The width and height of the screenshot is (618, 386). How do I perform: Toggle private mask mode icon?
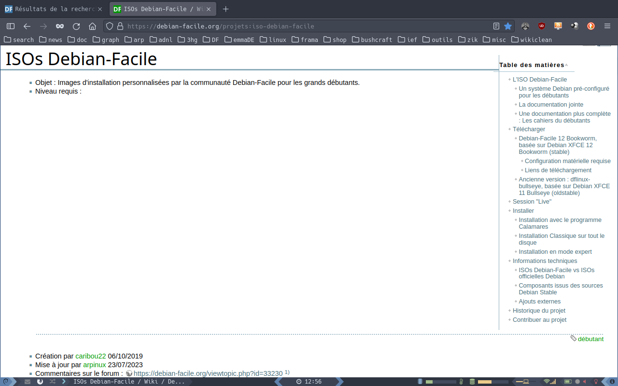(x=60, y=26)
